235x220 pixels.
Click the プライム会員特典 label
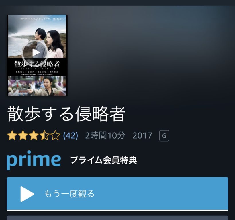point(104,160)
